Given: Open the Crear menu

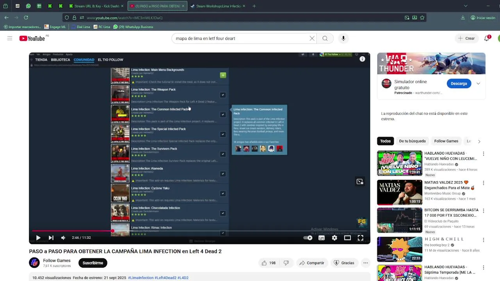Looking at the screenshot, I should coord(467,38).
